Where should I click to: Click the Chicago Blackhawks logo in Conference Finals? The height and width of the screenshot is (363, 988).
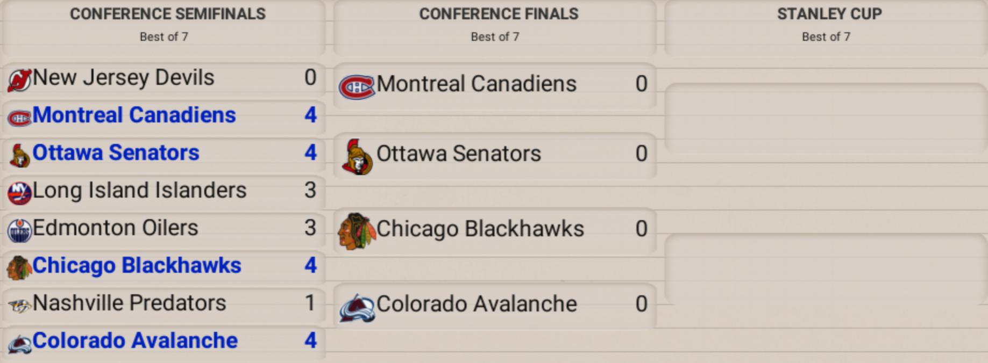[356, 232]
